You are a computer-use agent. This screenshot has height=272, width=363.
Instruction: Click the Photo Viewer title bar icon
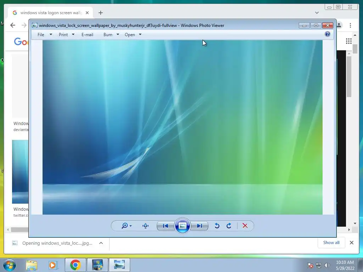click(x=34, y=25)
